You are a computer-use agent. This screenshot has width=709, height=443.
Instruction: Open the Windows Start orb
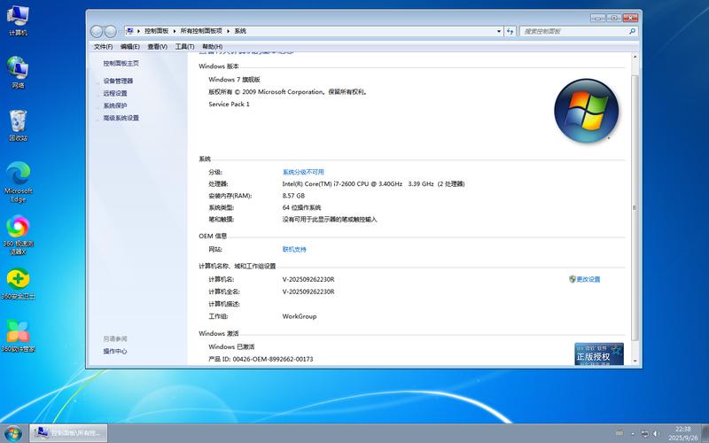pos(12,433)
